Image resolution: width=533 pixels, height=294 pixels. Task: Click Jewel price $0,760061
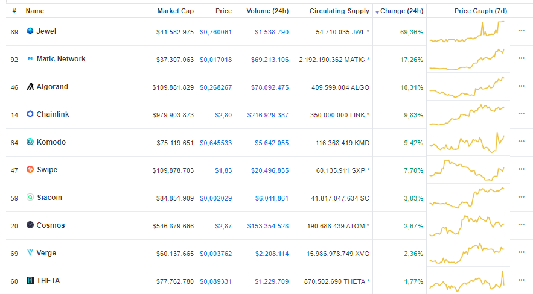click(215, 32)
